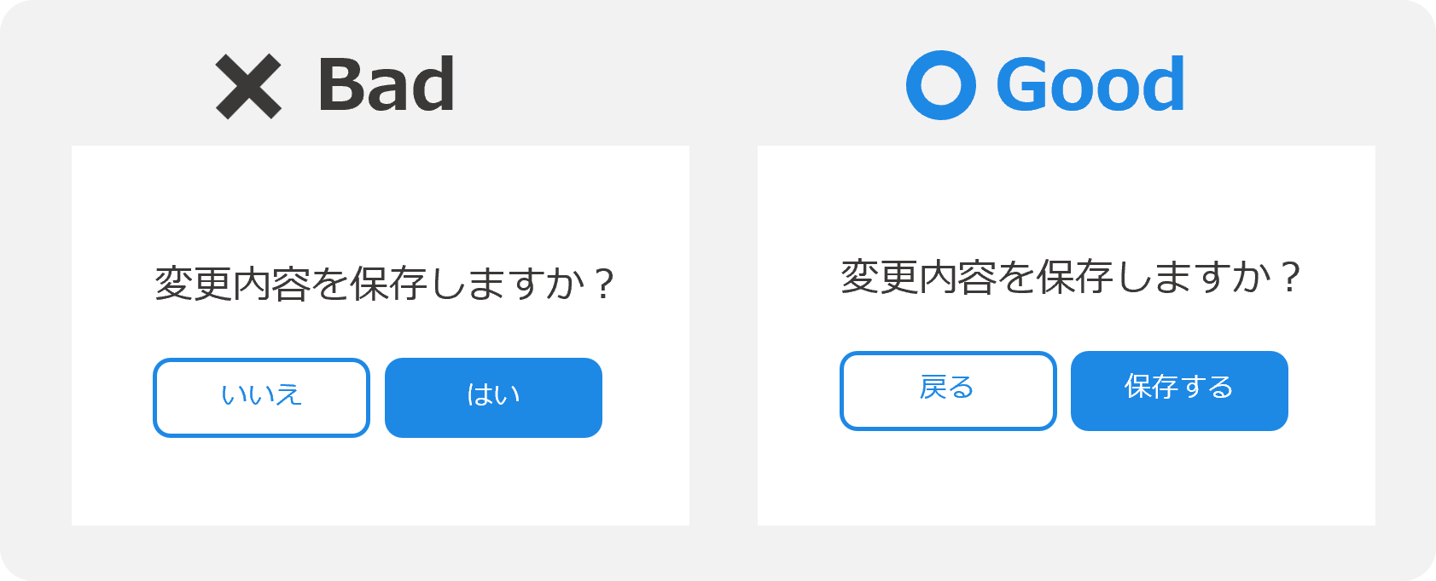Click the question mark ending the Bad dialog text
The height and width of the screenshot is (581, 1436).
coord(604,284)
